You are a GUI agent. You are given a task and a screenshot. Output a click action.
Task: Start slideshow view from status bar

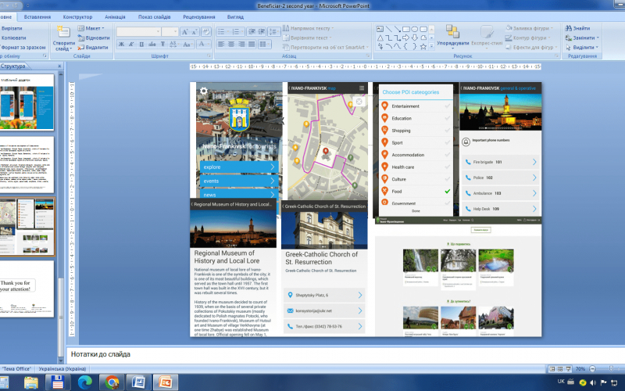pyautogui.click(x=569, y=369)
